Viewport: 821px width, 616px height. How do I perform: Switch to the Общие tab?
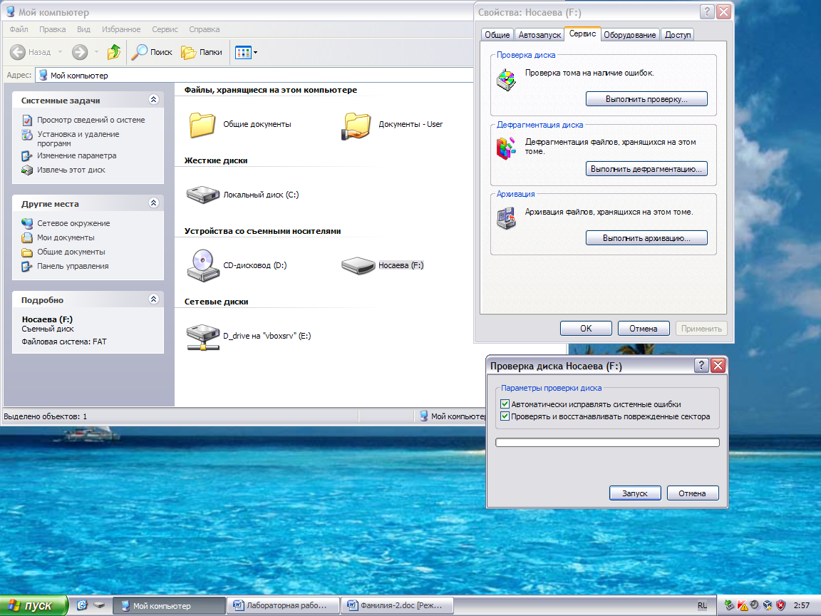click(x=497, y=34)
